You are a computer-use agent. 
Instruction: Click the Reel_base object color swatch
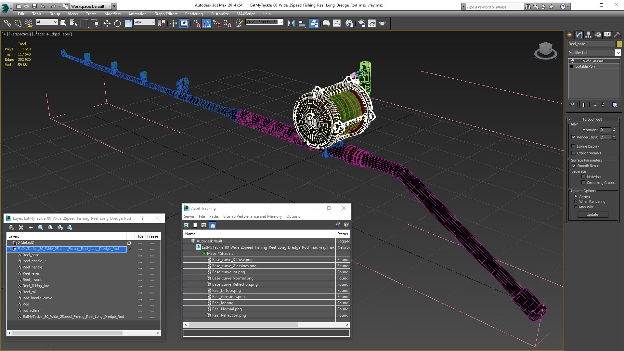(619, 44)
